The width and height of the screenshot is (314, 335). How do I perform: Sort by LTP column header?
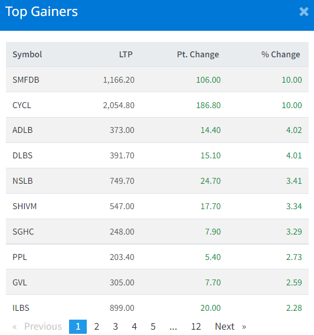[126, 54]
